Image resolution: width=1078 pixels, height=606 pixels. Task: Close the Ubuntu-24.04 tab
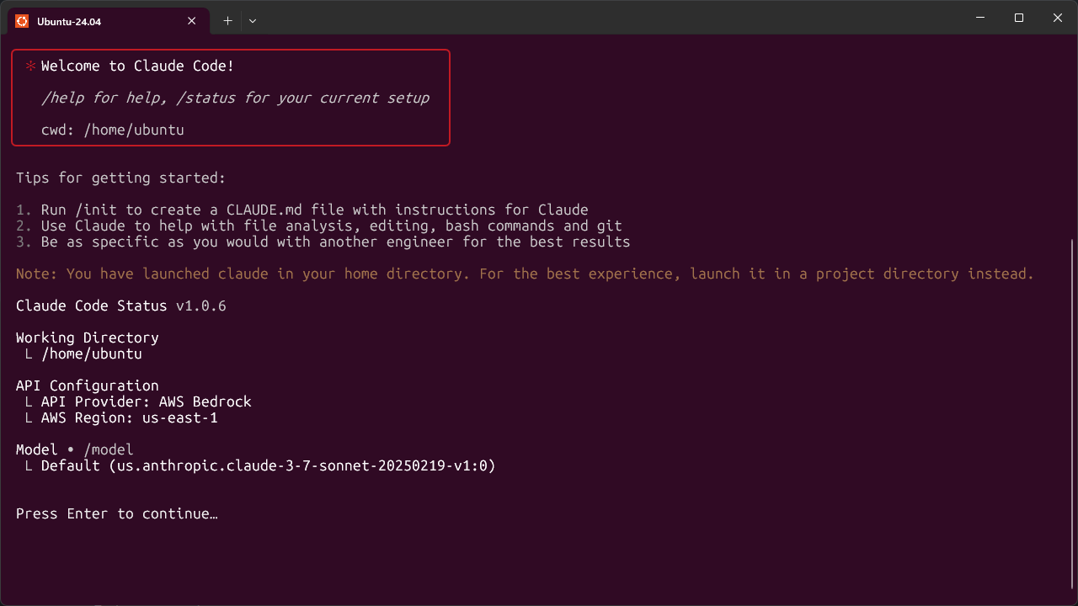click(192, 21)
